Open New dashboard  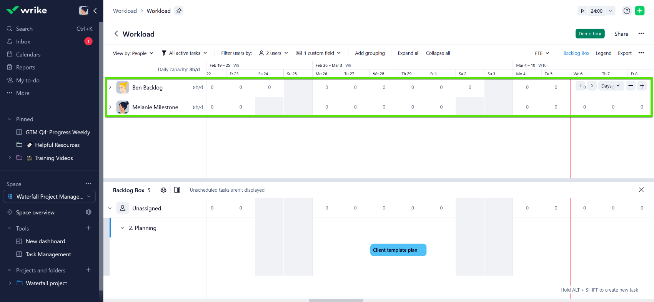45,241
